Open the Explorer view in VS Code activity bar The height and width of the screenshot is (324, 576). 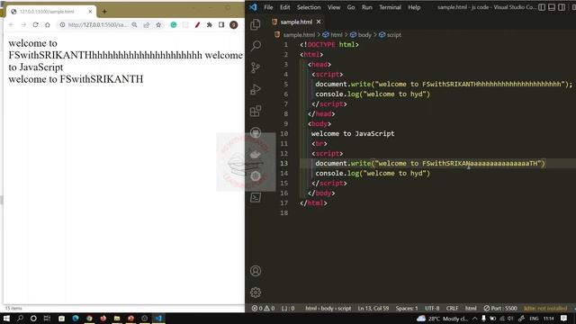256,24
